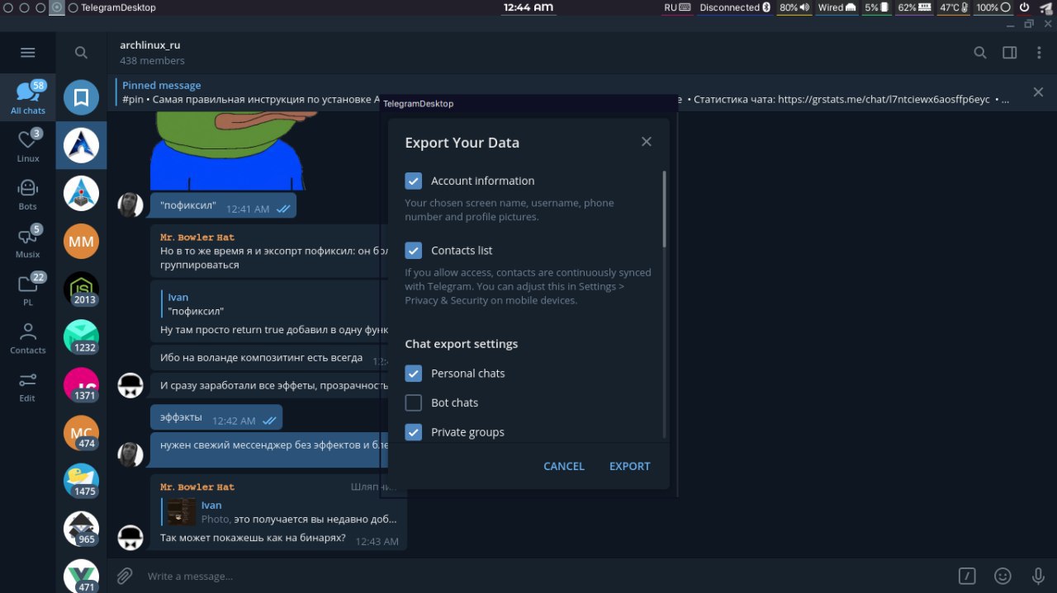Open Saved Messages bookmark chat
Viewport: 1057px width, 593px height.
(81, 98)
